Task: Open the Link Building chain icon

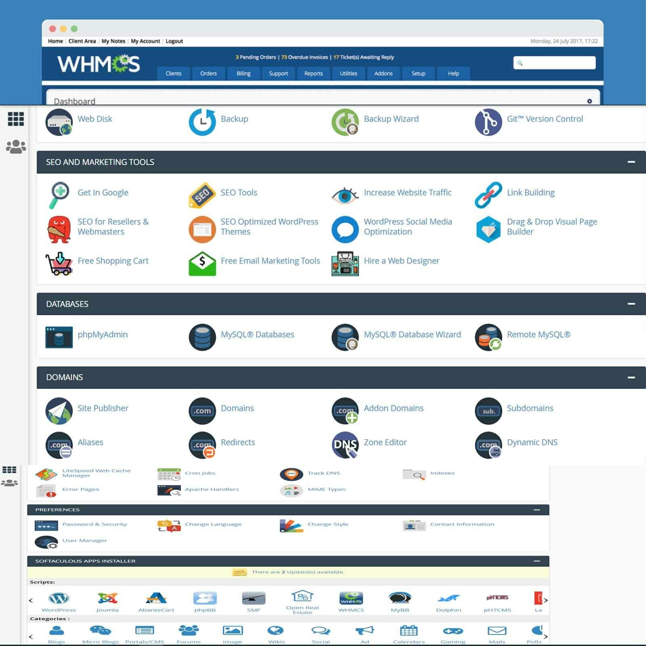Action: pos(489,195)
